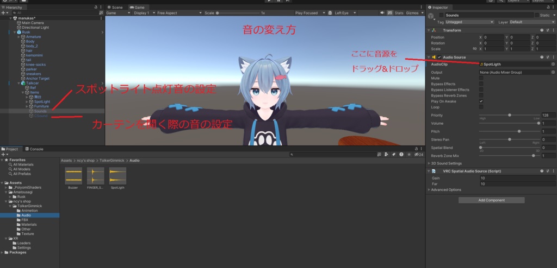Toggle the Stats button
This screenshot has width=557, height=268.
pos(399,13)
